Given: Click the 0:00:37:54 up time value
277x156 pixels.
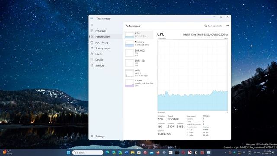Looking at the screenshot, I should [164, 134].
